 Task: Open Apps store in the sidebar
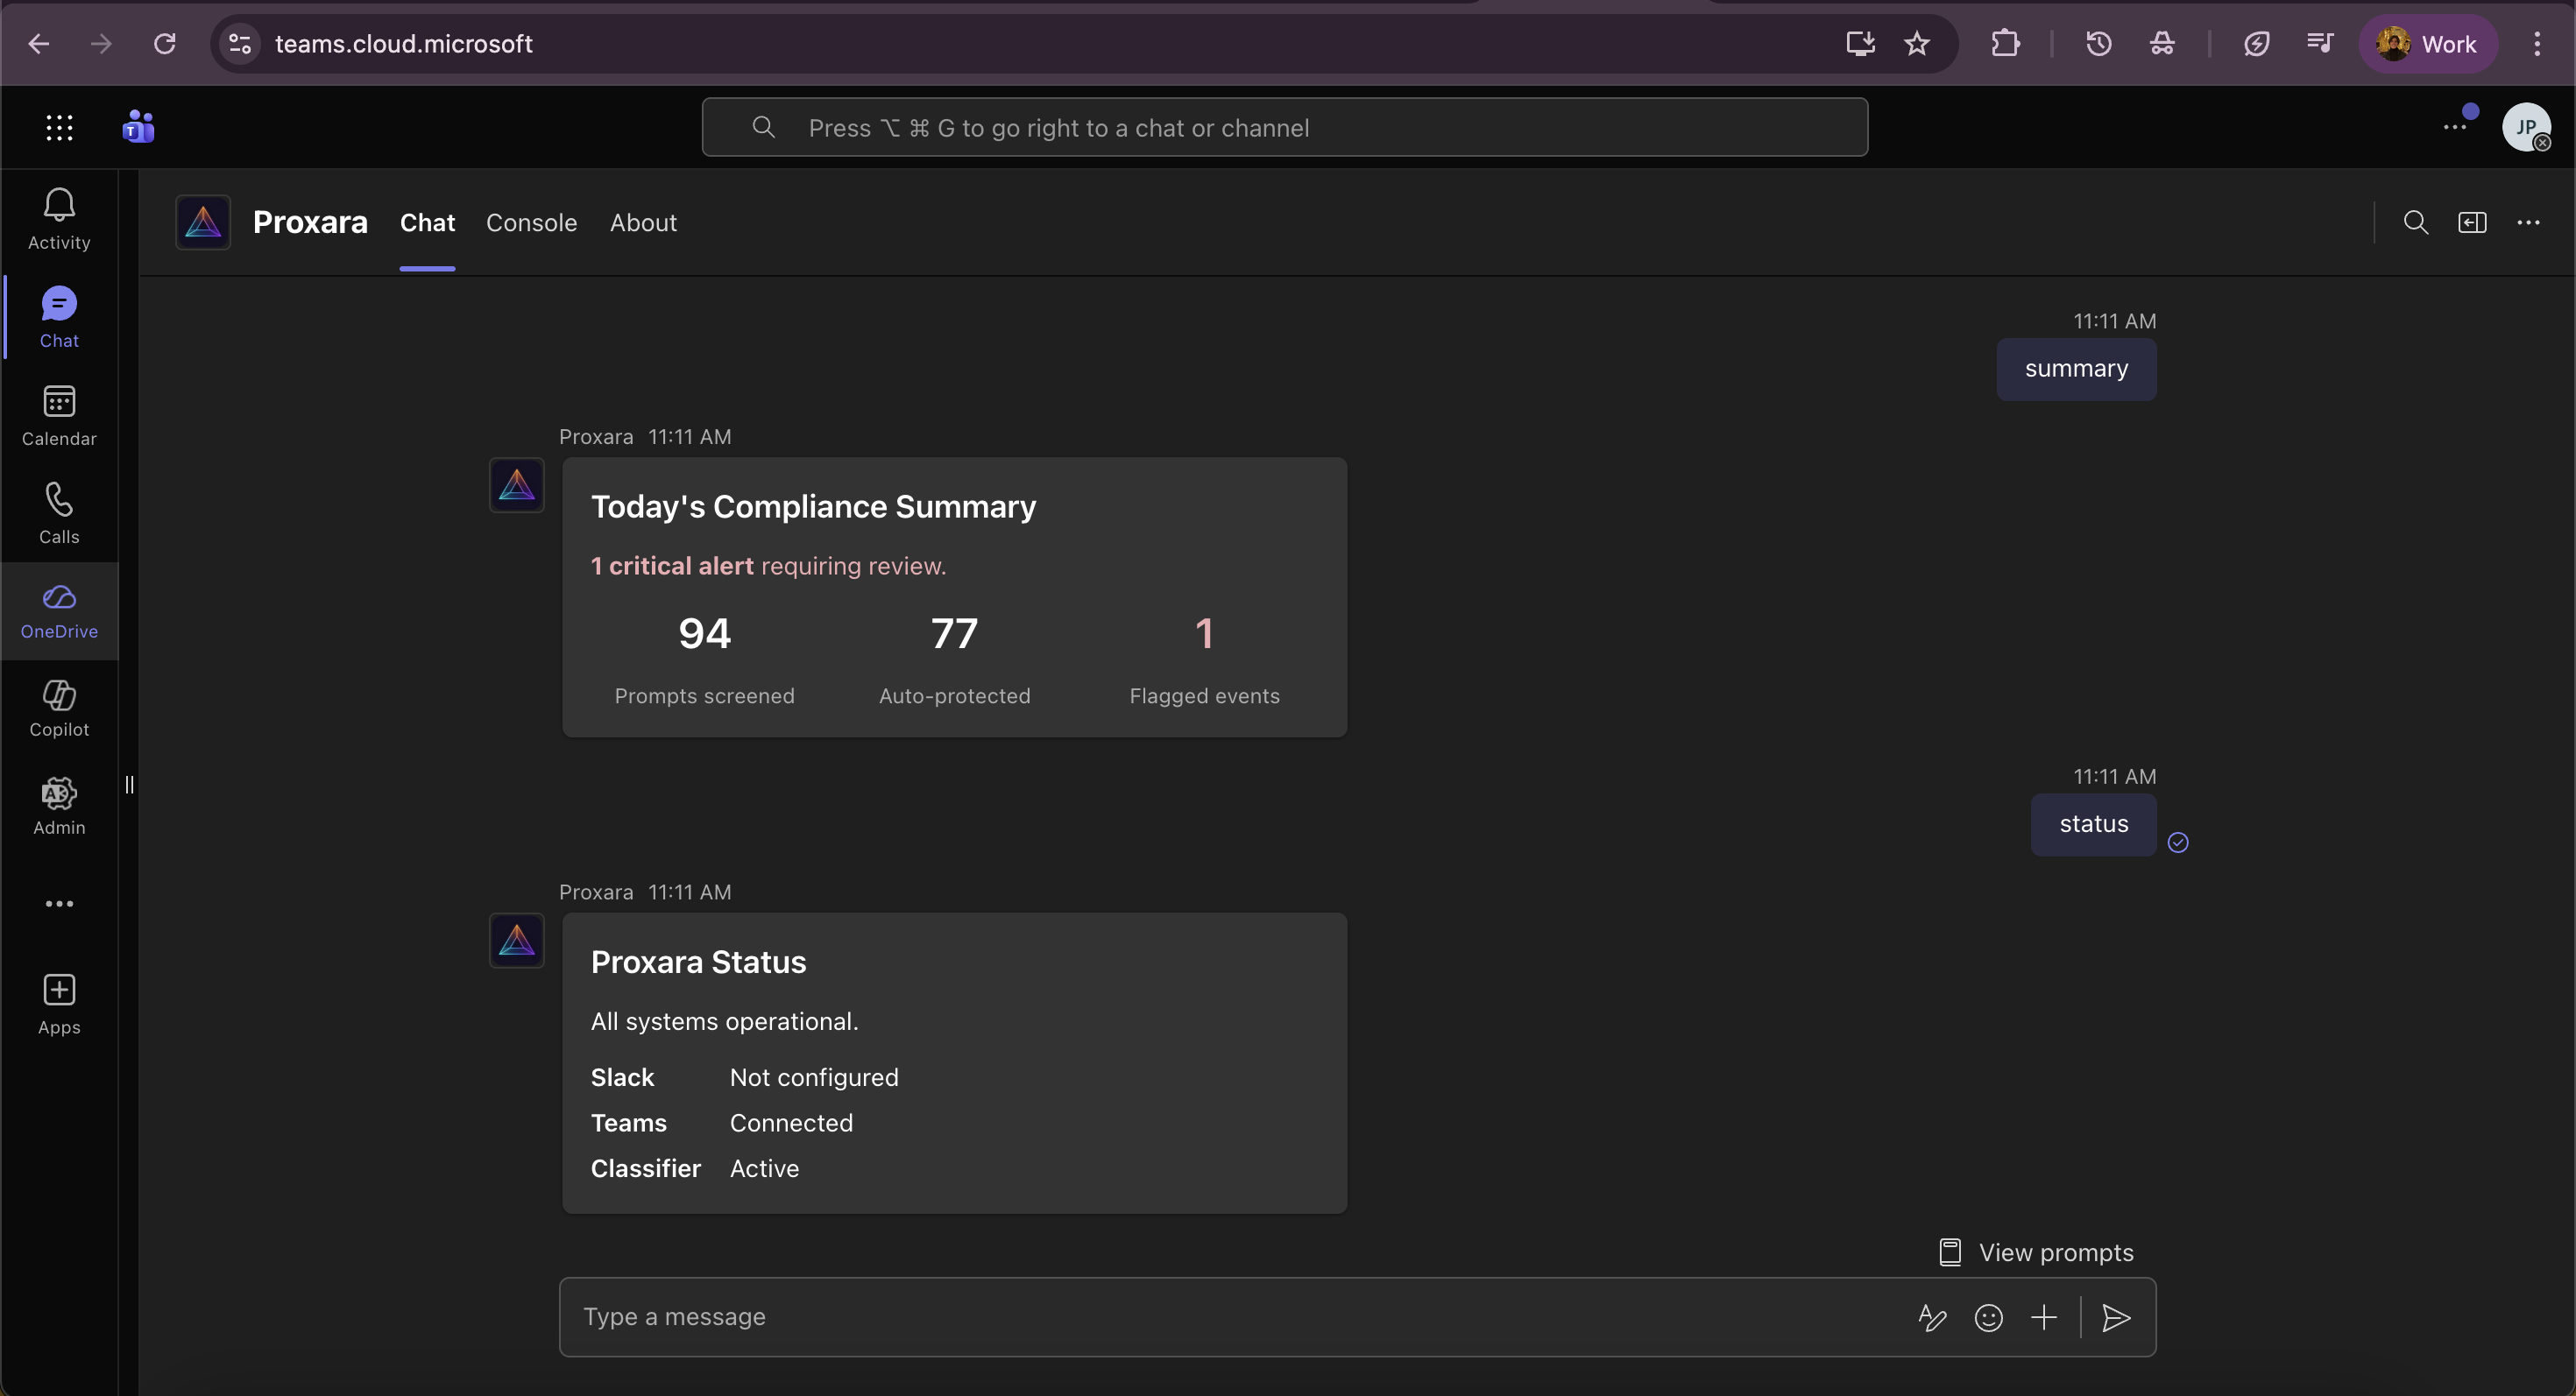click(59, 1005)
